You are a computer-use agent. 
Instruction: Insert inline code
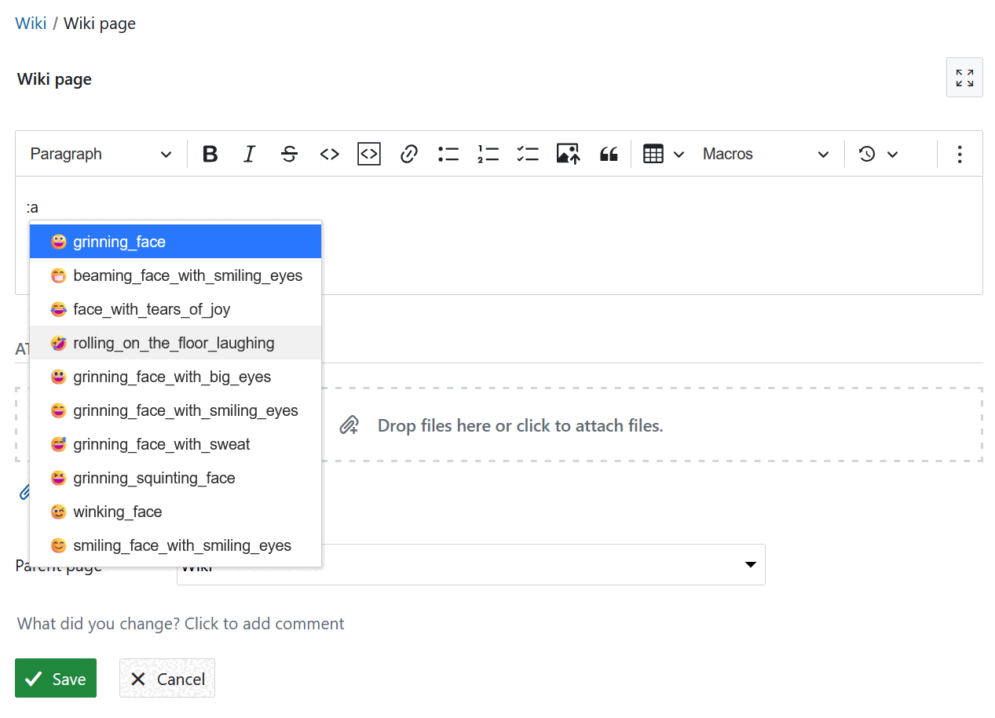(329, 154)
